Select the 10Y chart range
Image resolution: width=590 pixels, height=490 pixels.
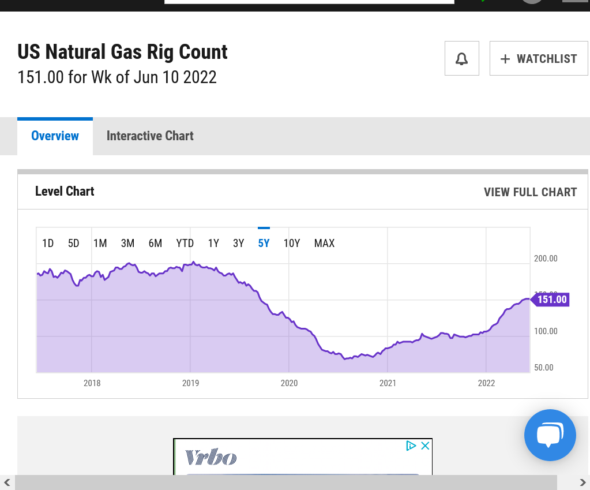tap(292, 244)
